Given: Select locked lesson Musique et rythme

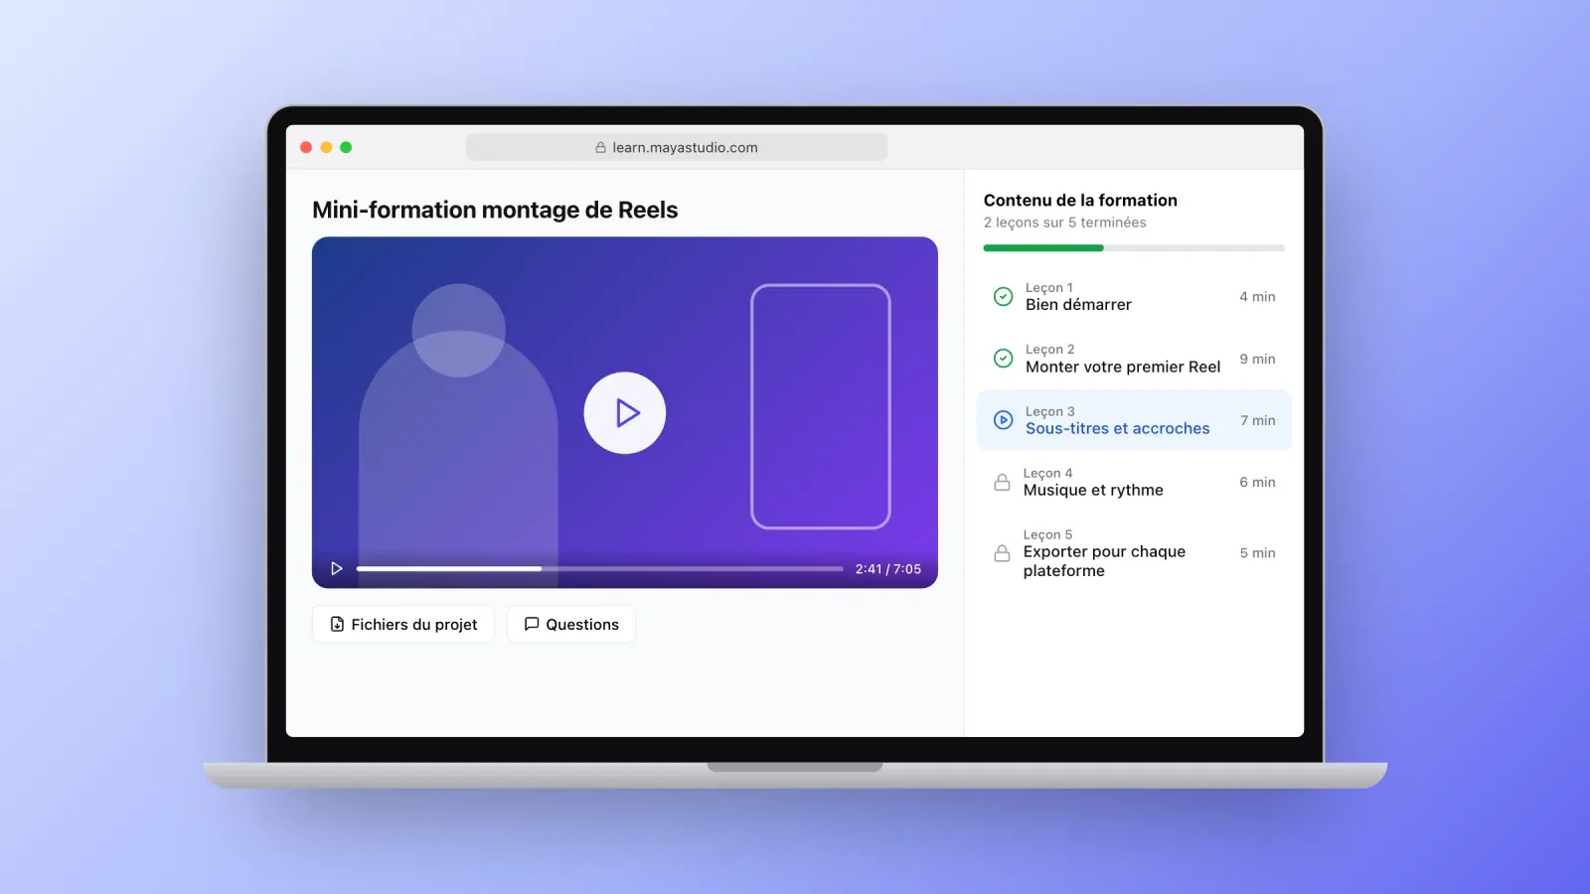Looking at the screenshot, I should click(x=1134, y=482).
